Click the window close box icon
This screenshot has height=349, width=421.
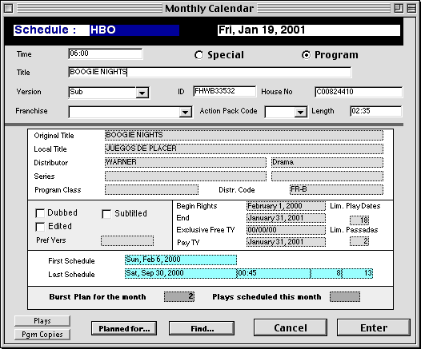click(x=8, y=8)
